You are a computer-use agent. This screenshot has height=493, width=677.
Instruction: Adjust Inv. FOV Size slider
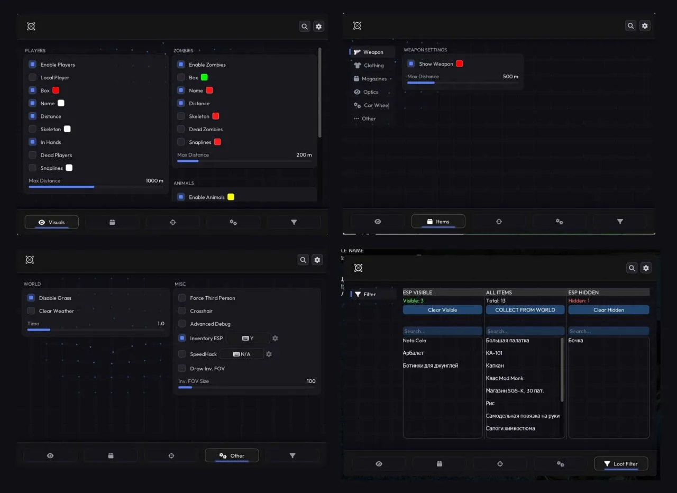click(246, 387)
